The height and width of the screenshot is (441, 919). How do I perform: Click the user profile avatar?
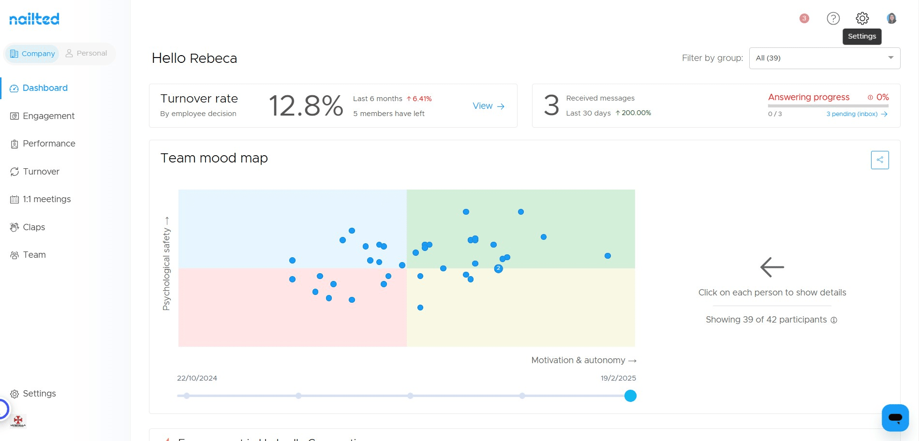point(891,18)
